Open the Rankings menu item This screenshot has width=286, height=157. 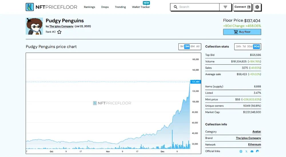(x=90, y=7)
